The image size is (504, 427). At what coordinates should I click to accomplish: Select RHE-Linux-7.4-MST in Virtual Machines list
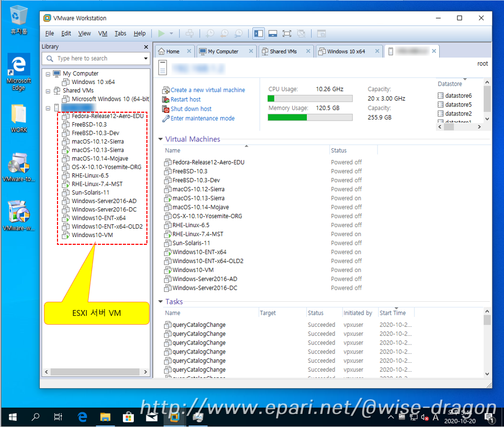coord(198,234)
